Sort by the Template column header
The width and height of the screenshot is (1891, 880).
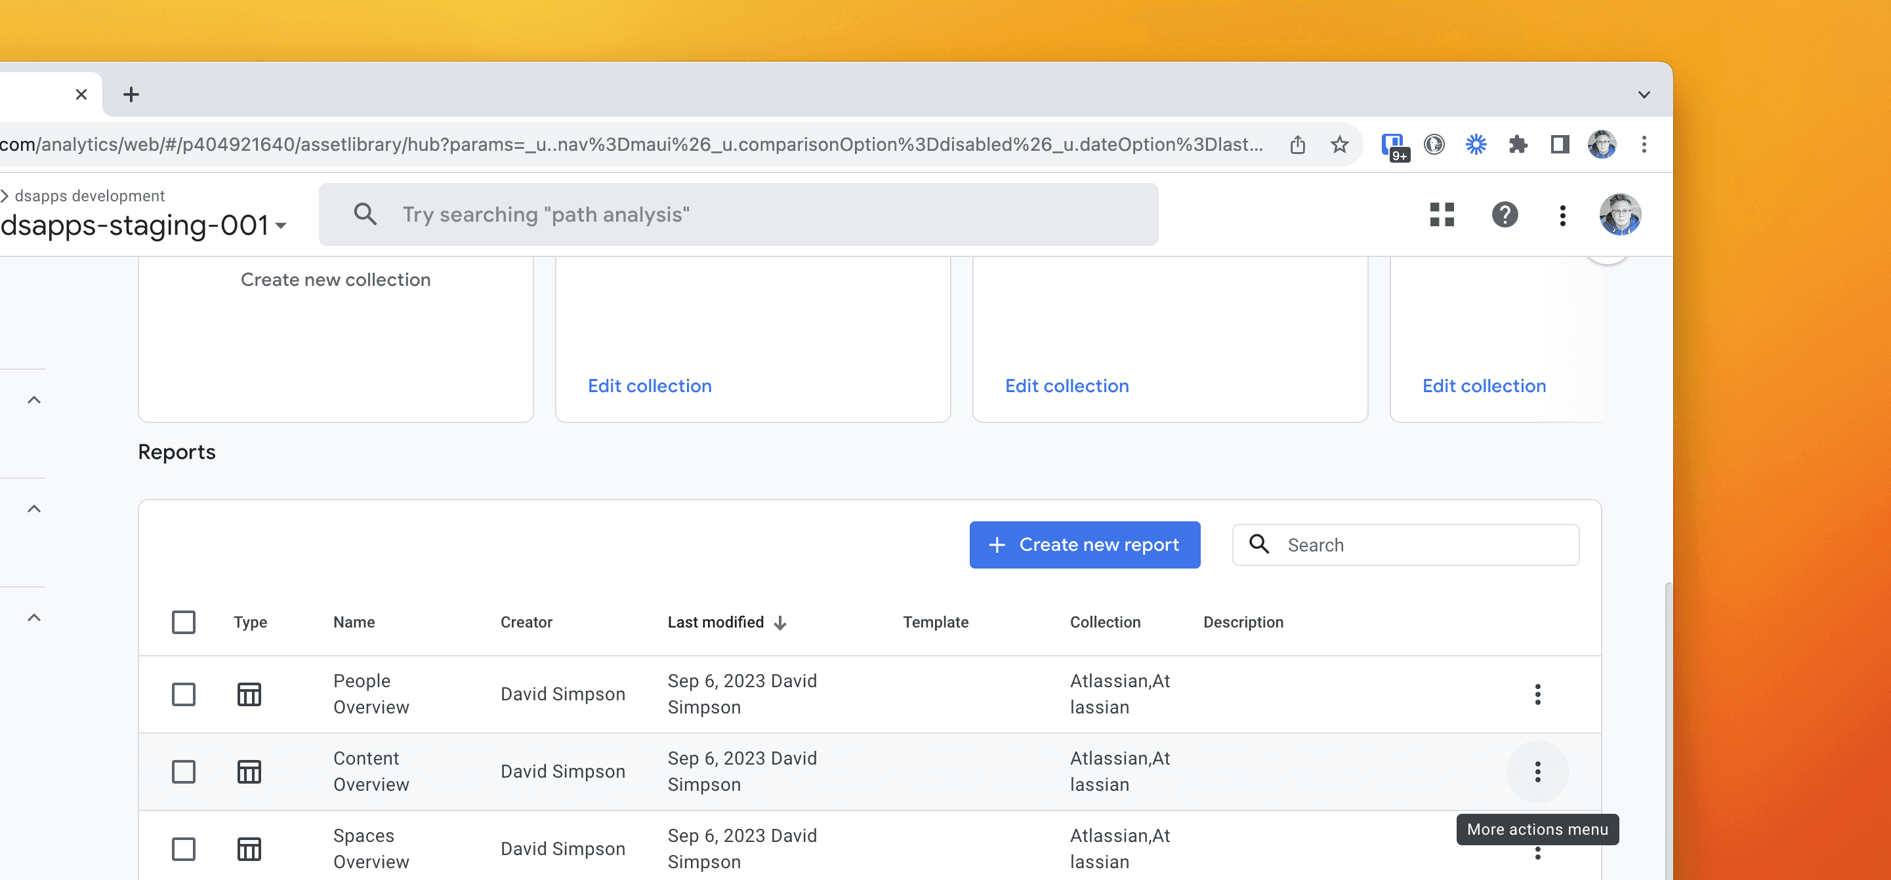point(935,622)
